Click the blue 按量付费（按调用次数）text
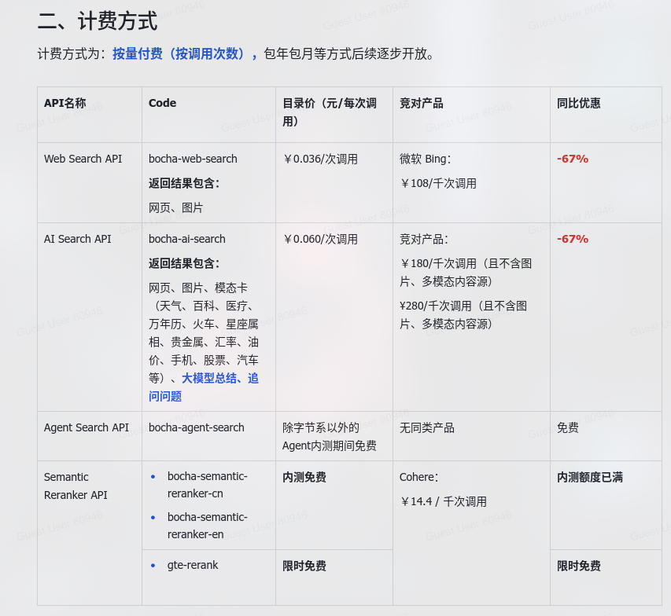Image resolution: width=671 pixels, height=616 pixels. (185, 53)
